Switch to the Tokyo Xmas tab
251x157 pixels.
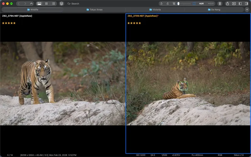pos(94,10)
